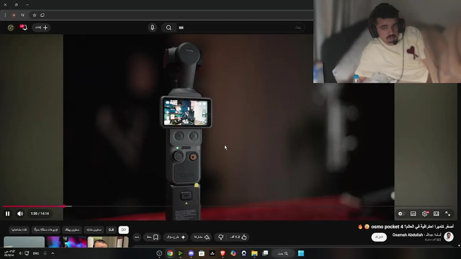
Task: Open the player settings gear
Action: click(425, 214)
